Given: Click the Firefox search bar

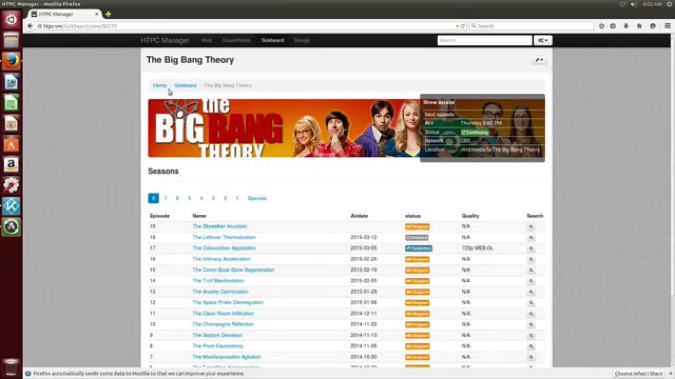Looking at the screenshot, I should [532, 26].
